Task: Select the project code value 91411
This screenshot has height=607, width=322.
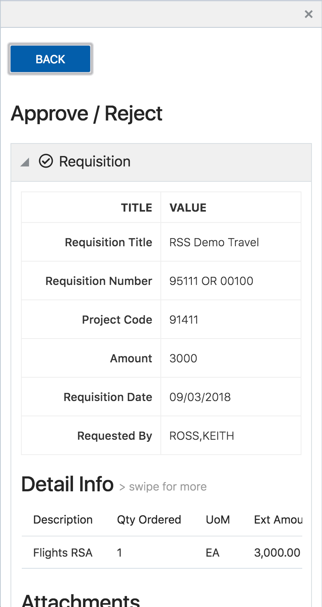Action: coord(184,320)
